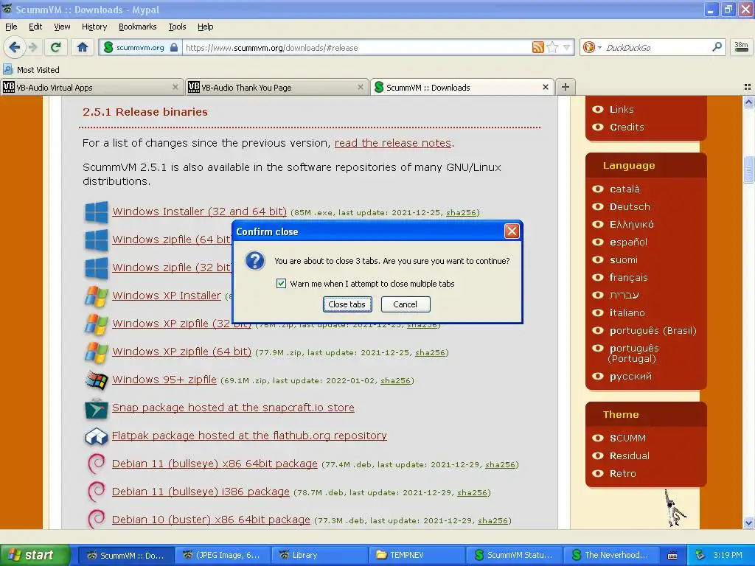The width and height of the screenshot is (755, 566).
Task: Open the Snap package snapcraft.io link
Action: tap(233, 407)
